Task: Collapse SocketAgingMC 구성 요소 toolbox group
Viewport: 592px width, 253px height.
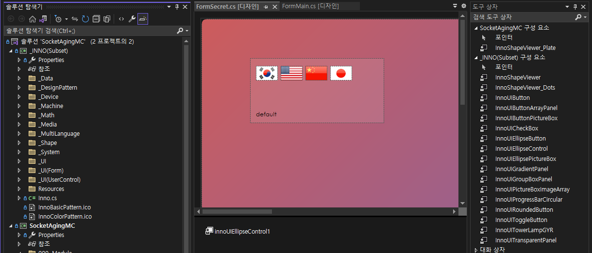Action: (x=476, y=28)
